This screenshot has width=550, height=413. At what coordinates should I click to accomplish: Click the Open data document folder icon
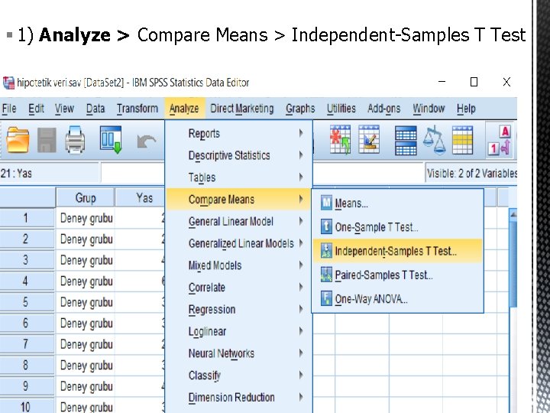18,140
